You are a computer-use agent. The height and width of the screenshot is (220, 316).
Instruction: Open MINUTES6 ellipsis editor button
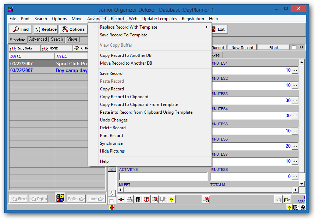point(295,146)
